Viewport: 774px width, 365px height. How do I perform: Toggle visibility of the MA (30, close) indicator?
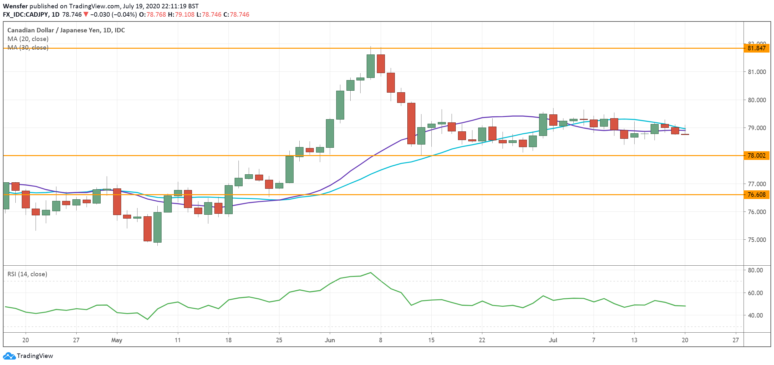[x=28, y=48]
